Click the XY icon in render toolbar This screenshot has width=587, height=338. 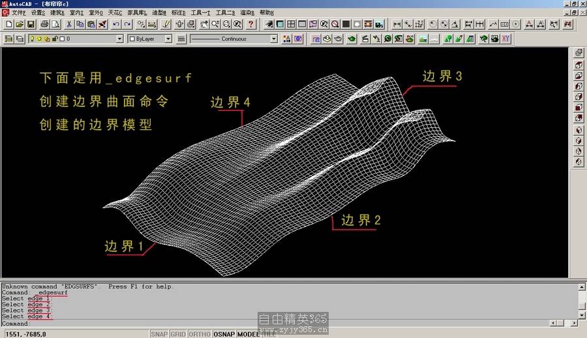(505, 38)
